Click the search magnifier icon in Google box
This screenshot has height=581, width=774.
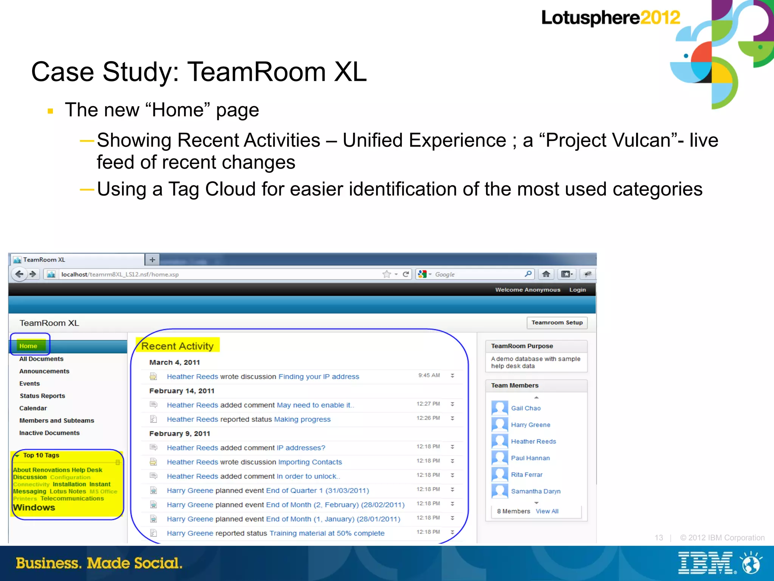[x=528, y=274]
